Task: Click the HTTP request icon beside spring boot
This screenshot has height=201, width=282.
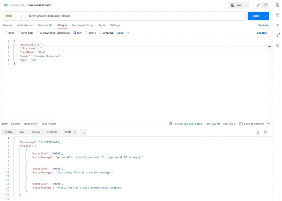Action: coord(6,5)
